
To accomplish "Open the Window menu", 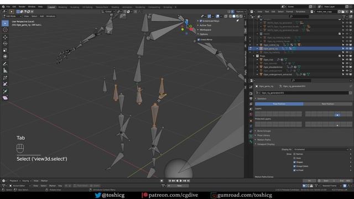I will (x=32, y=7).
